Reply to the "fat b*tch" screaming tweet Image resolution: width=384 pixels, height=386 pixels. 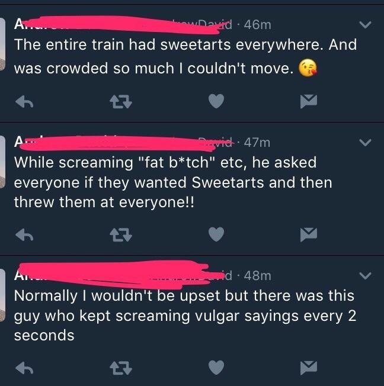click(24, 235)
